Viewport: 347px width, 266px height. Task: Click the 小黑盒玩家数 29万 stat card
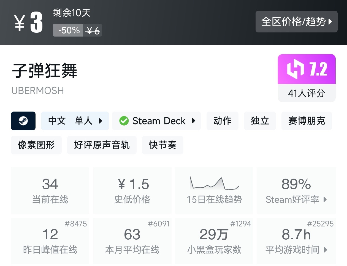(214, 241)
